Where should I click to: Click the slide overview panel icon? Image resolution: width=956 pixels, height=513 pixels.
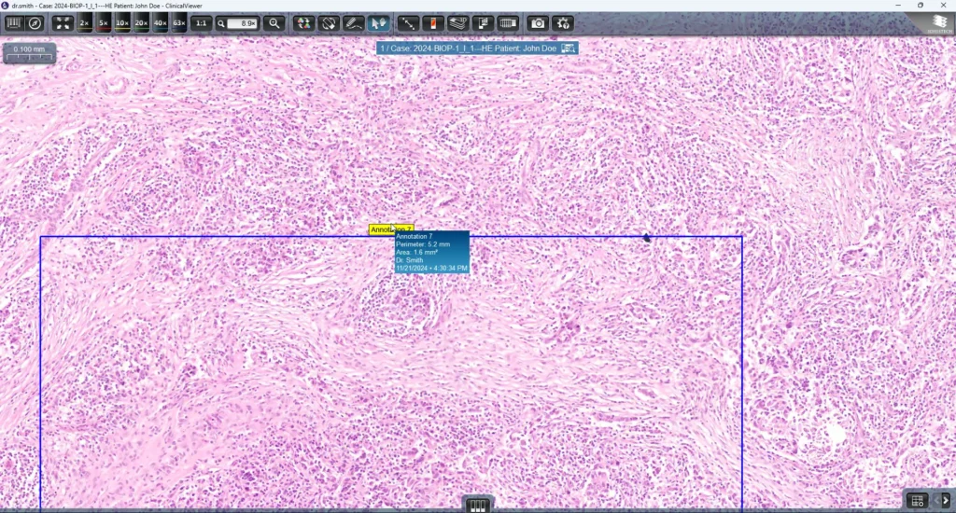coord(483,23)
